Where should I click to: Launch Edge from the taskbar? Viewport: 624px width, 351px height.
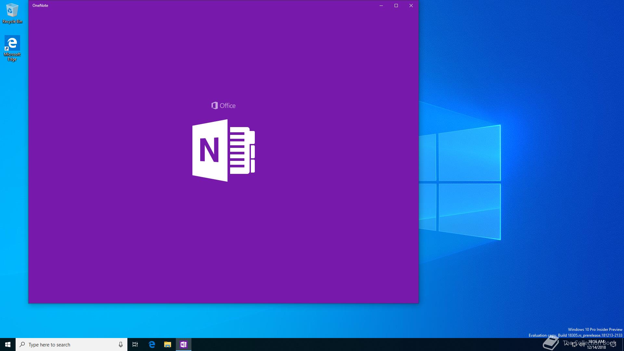[152, 344]
